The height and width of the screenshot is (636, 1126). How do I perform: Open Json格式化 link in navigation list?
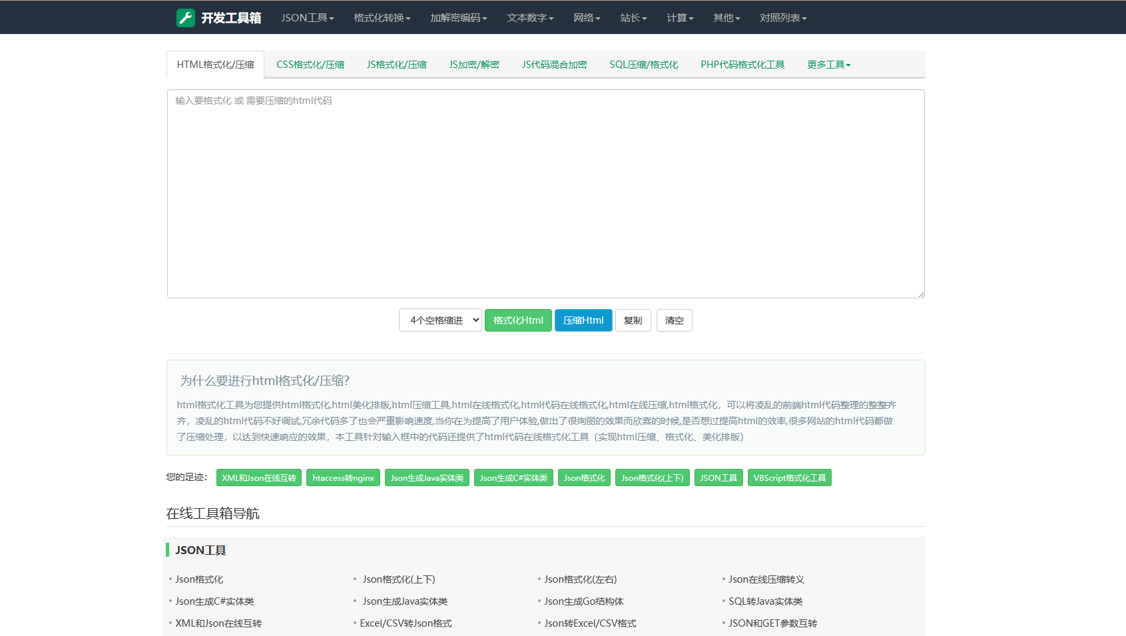[199, 579]
